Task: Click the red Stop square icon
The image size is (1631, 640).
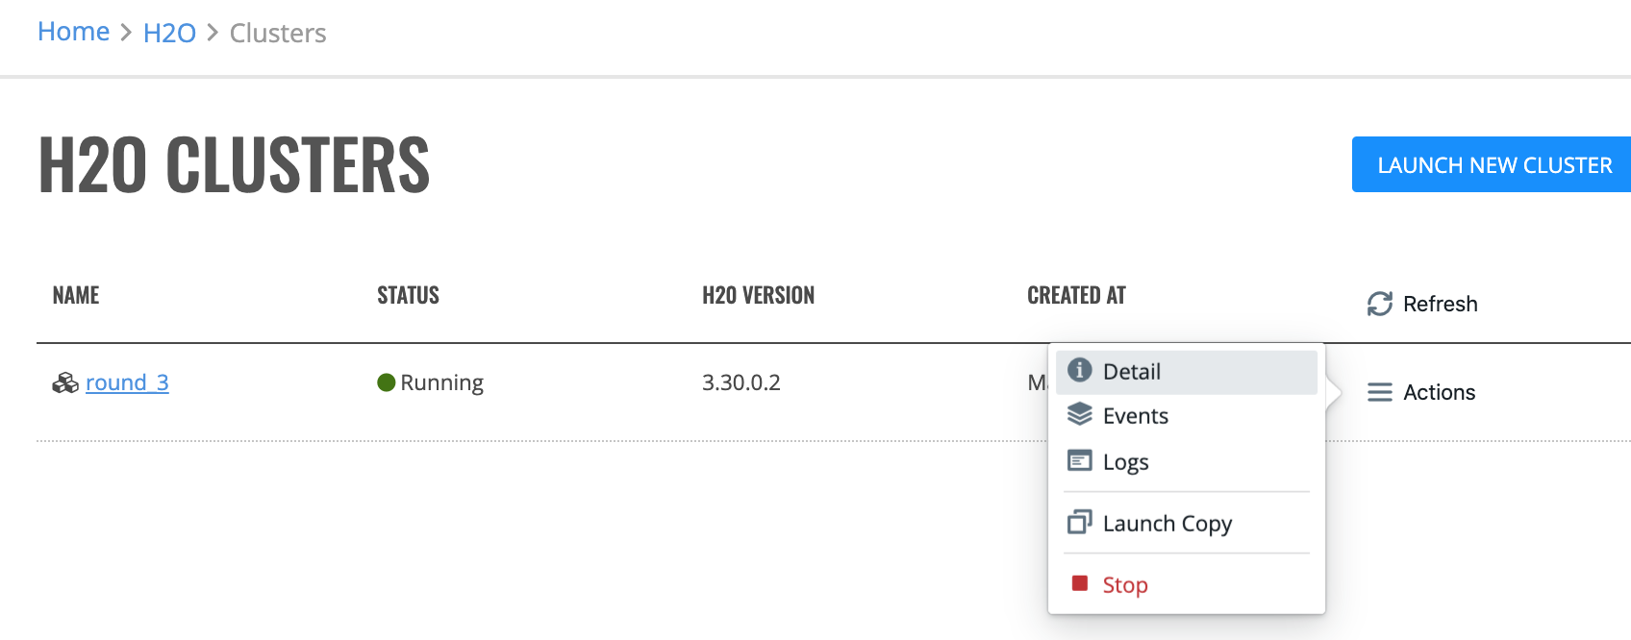Action: pos(1080,583)
